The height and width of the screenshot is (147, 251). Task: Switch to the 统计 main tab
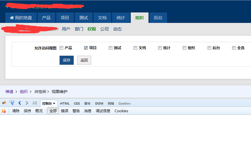(121, 18)
